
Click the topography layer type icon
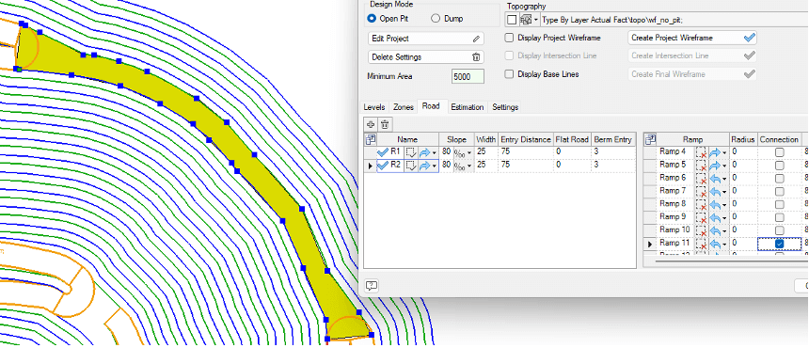pos(526,20)
